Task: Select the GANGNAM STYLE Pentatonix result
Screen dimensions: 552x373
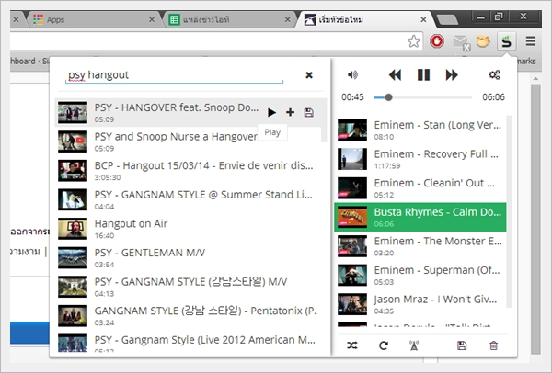Action: point(189,316)
